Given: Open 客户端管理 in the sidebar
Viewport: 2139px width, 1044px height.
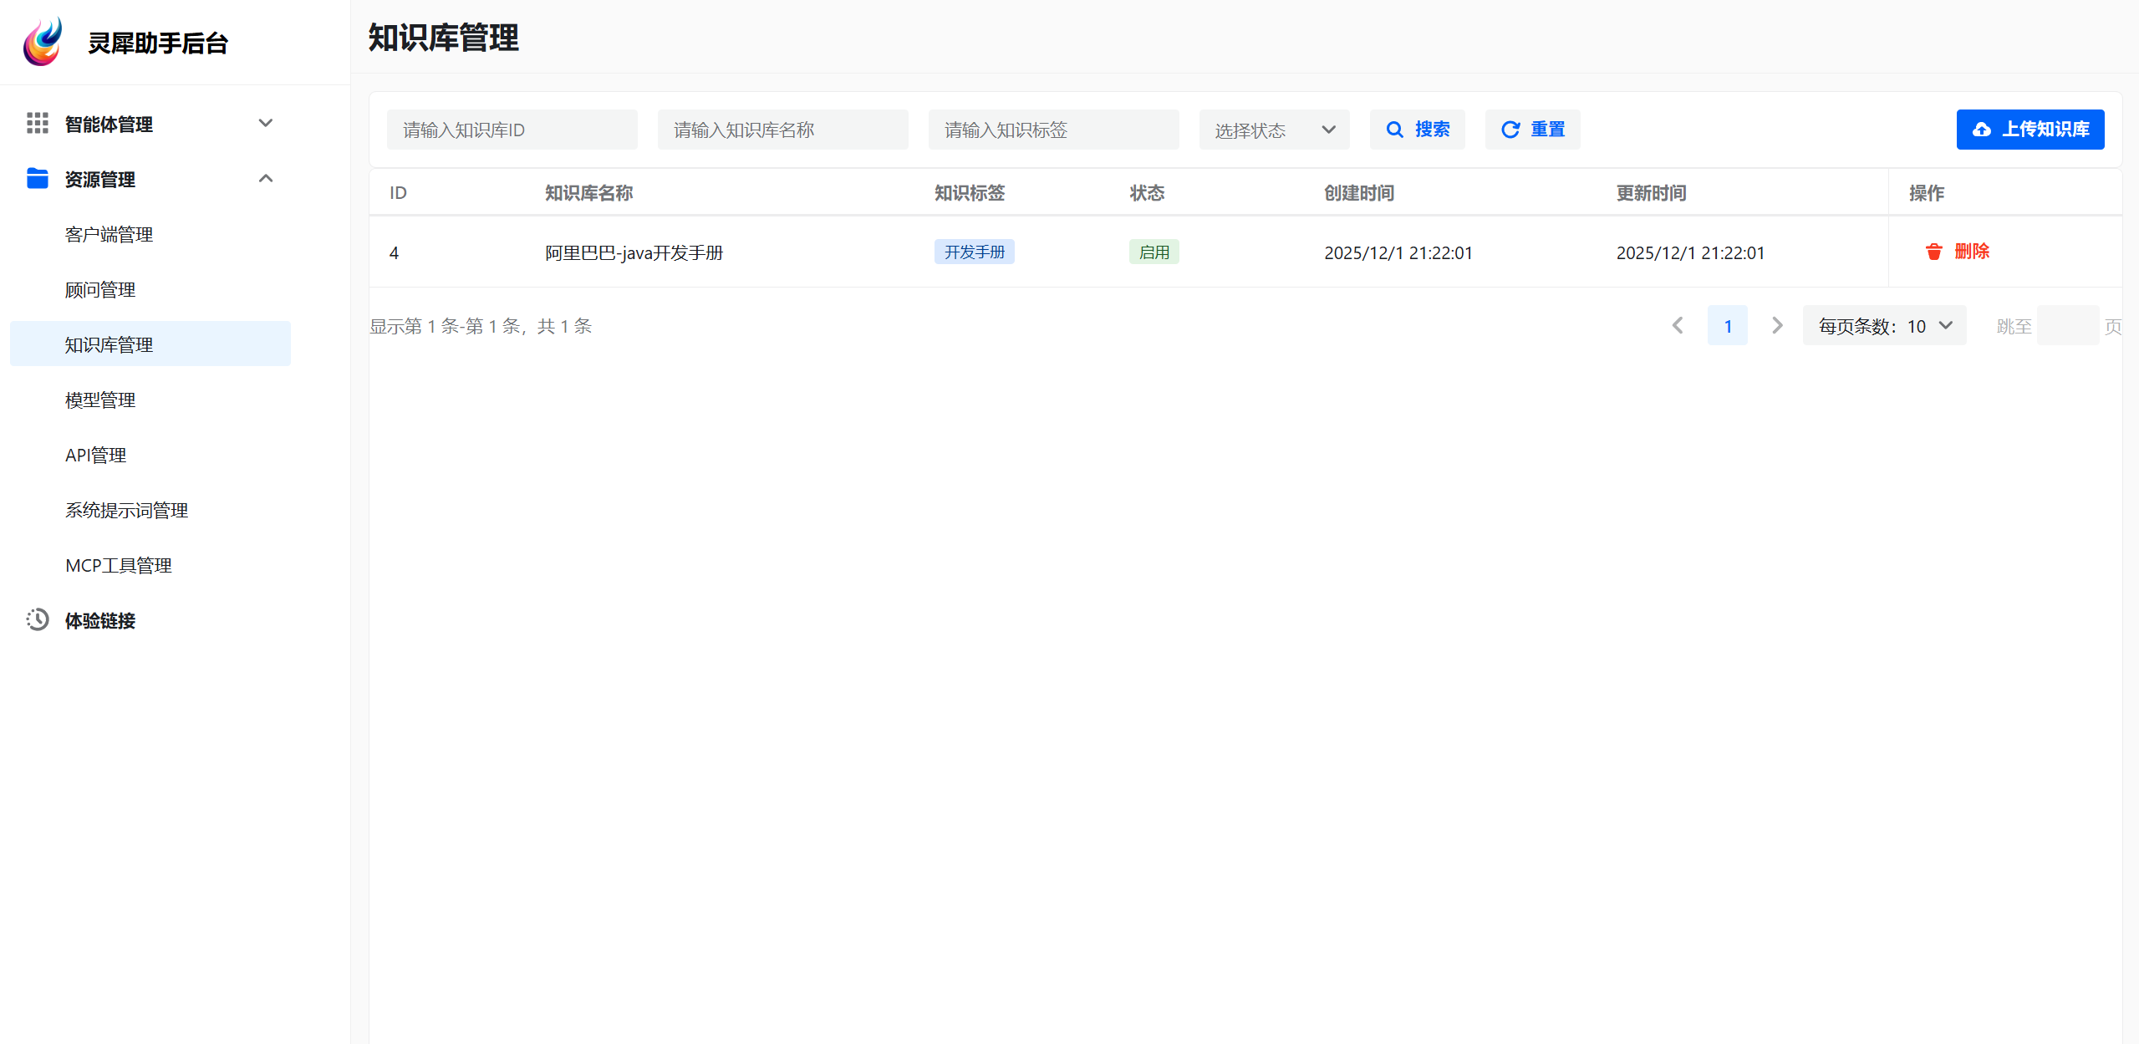Looking at the screenshot, I should coord(109,235).
